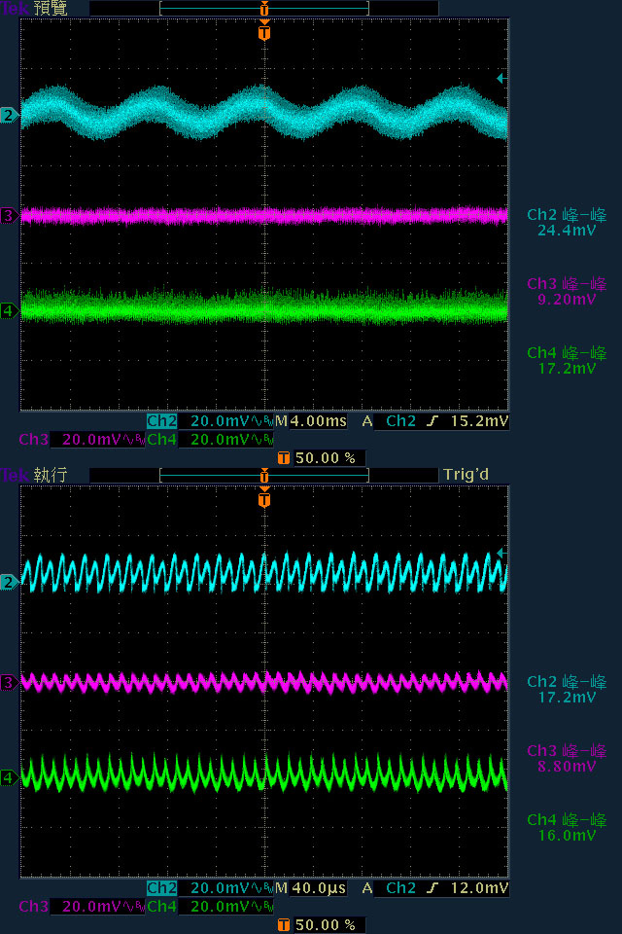Click the 50.00 % trigger position icon in the top capture

click(x=284, y=458)
